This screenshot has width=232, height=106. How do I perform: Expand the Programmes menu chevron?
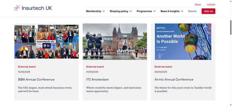[x=154, y=11]
